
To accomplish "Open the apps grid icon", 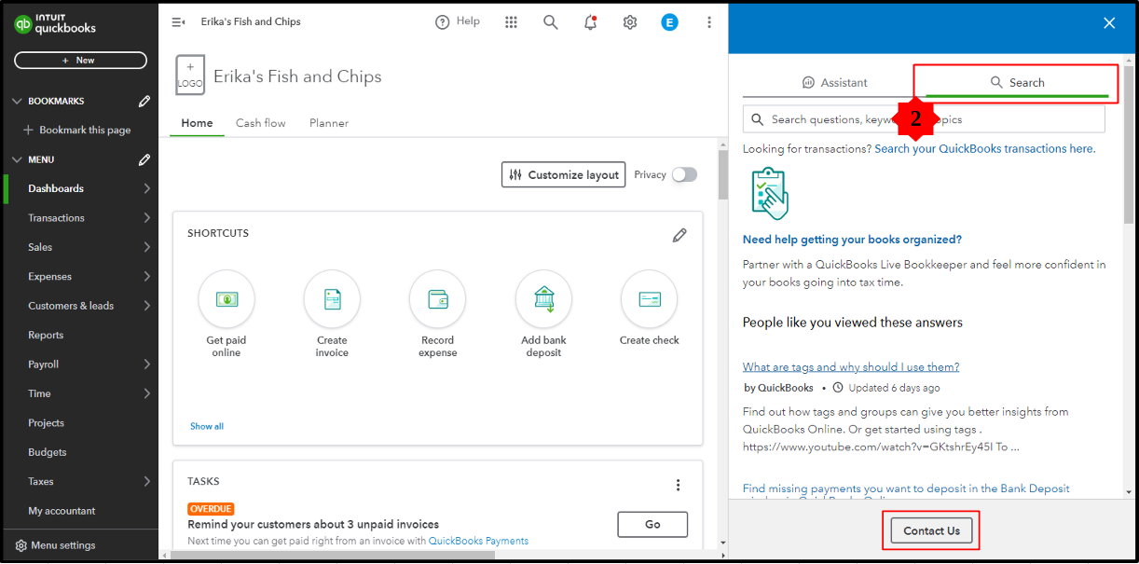I will (x=511, y=22).
